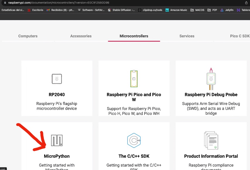This screenshot has width=250, height=170.
Task: Open the Gmail Recibidos bookmark
Action: tap(60, 10)
